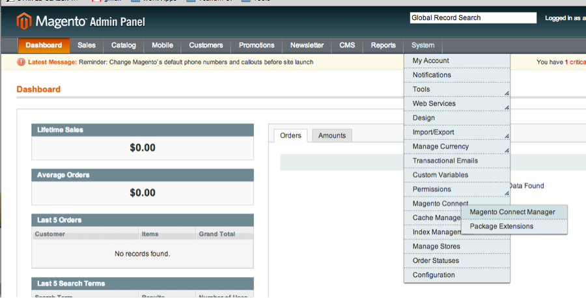Open Manage Stores from System menu
The height and width of the screenshot is (298, 586).
(x=436, y=247)
